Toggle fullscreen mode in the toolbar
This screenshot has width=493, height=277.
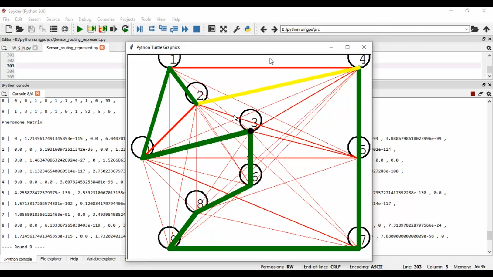pyautogui.click(x=223, y=29)
